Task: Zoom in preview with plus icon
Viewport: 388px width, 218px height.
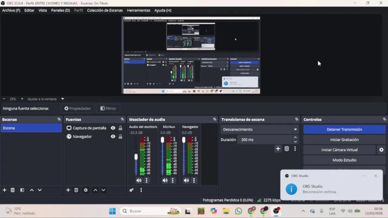Action: point(22,99)
